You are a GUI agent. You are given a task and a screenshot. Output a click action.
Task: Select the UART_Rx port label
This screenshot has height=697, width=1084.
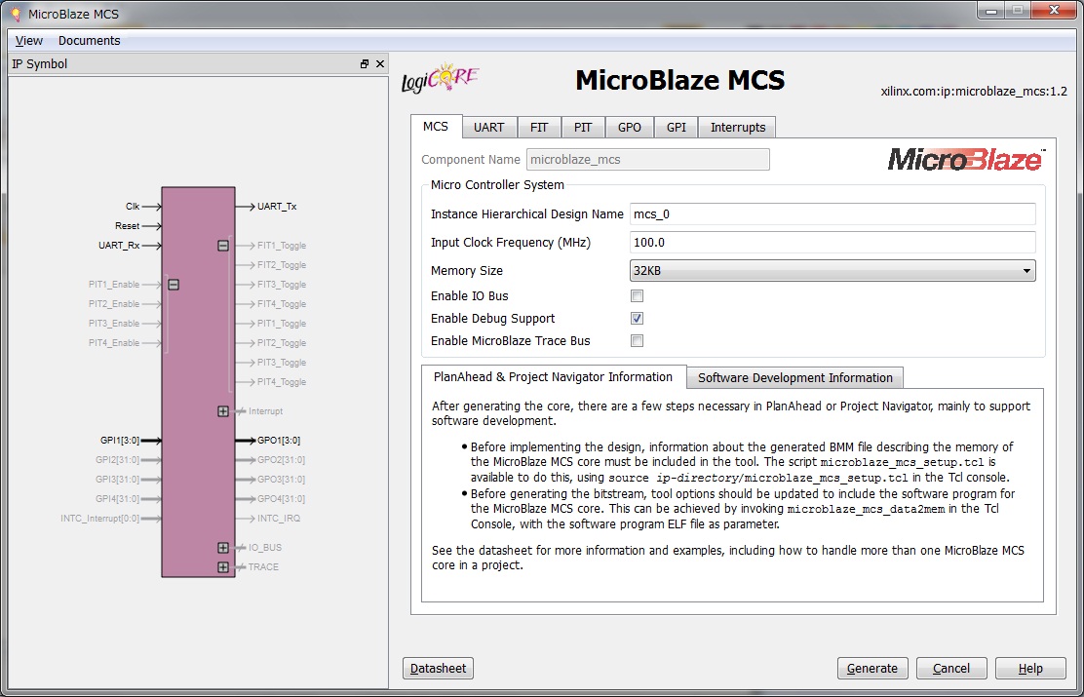[119, 246]
